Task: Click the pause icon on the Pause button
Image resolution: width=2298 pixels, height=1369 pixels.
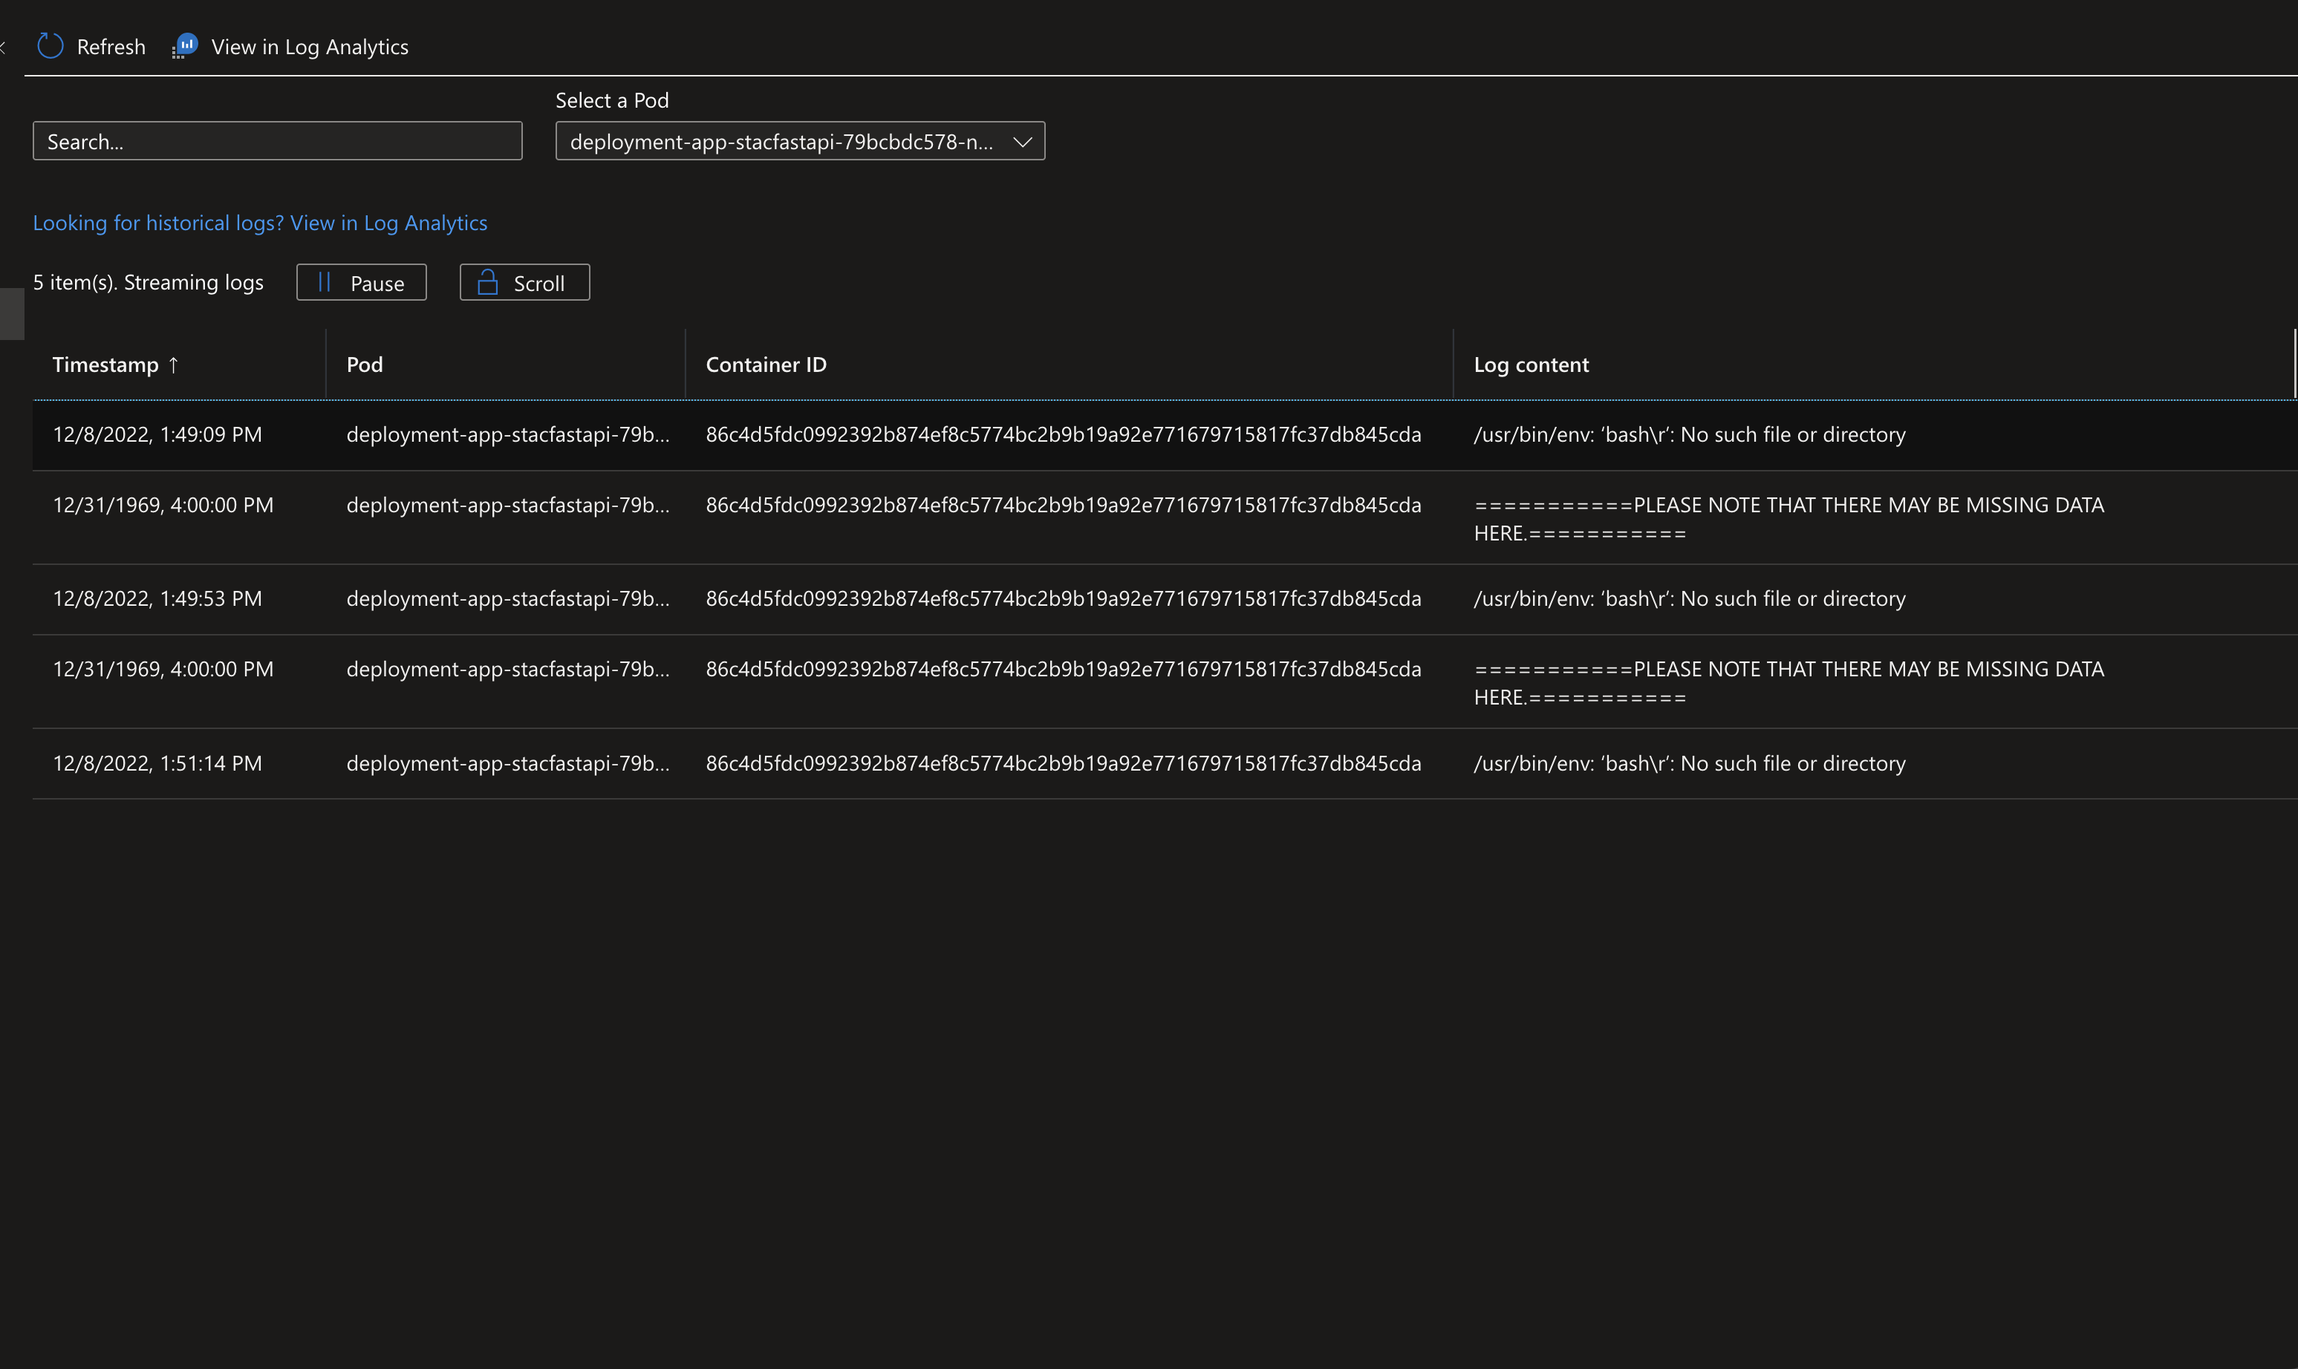Action: coord(323,282)
